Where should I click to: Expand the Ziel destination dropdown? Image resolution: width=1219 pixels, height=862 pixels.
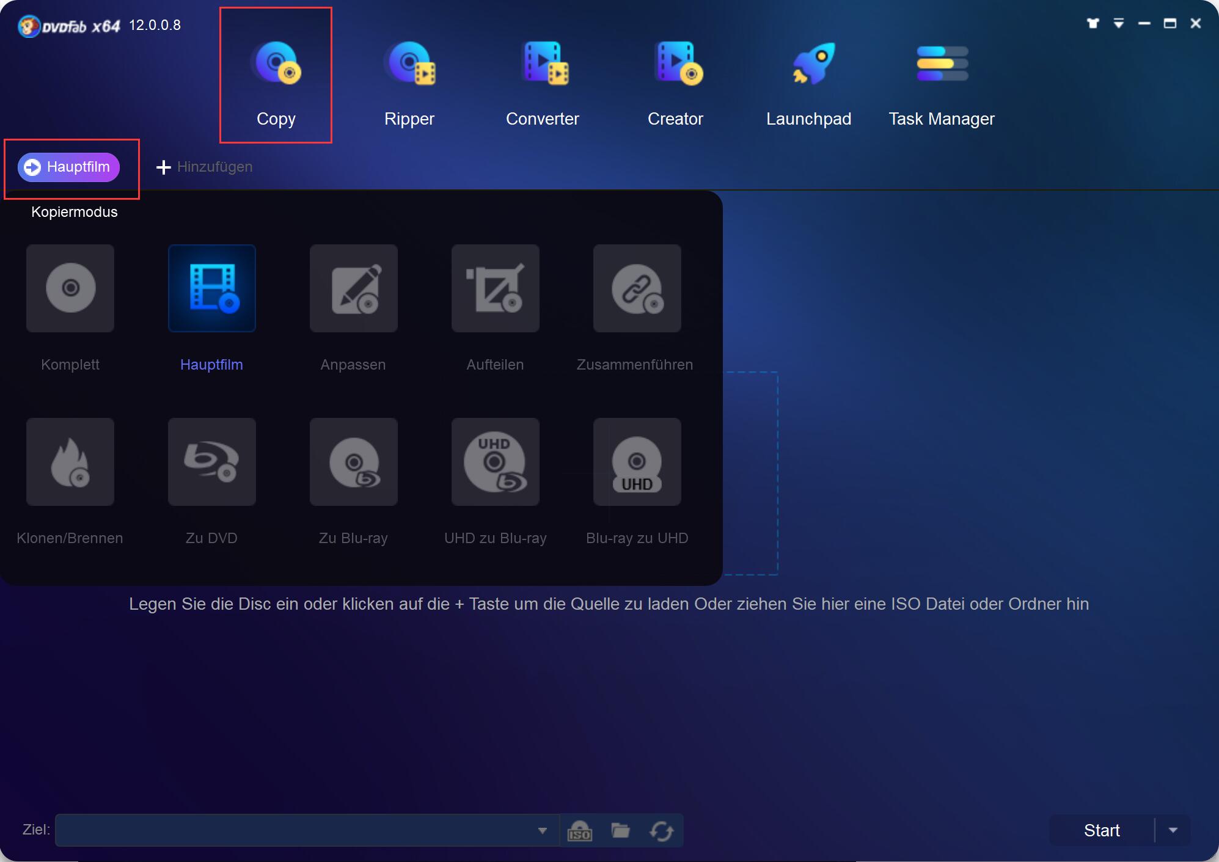click(542, 830)
